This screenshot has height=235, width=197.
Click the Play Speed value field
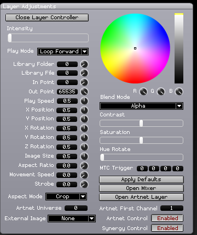(x=67, y=101)
